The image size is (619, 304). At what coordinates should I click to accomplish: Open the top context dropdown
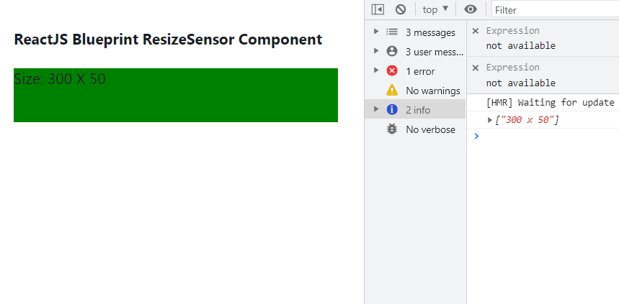[x=435, y=9]
